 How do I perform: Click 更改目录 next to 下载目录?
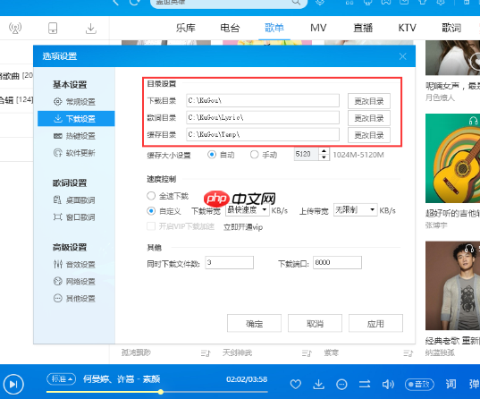tap(369, 101)
